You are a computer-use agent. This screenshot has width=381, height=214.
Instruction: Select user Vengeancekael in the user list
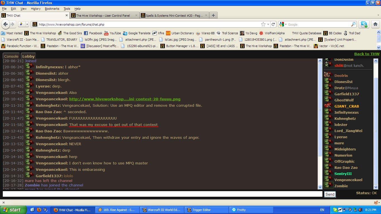tap(348, 180)
